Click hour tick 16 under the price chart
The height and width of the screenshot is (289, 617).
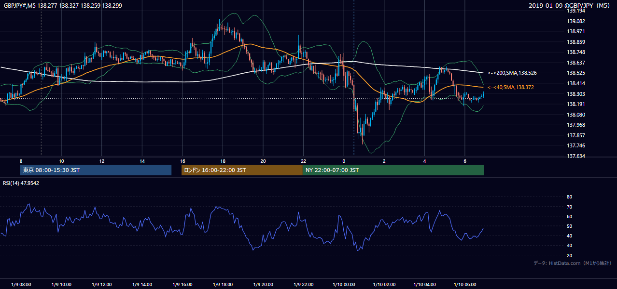[x=182, y=161]
